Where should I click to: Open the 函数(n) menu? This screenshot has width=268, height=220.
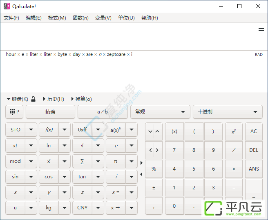click(80, 18)
